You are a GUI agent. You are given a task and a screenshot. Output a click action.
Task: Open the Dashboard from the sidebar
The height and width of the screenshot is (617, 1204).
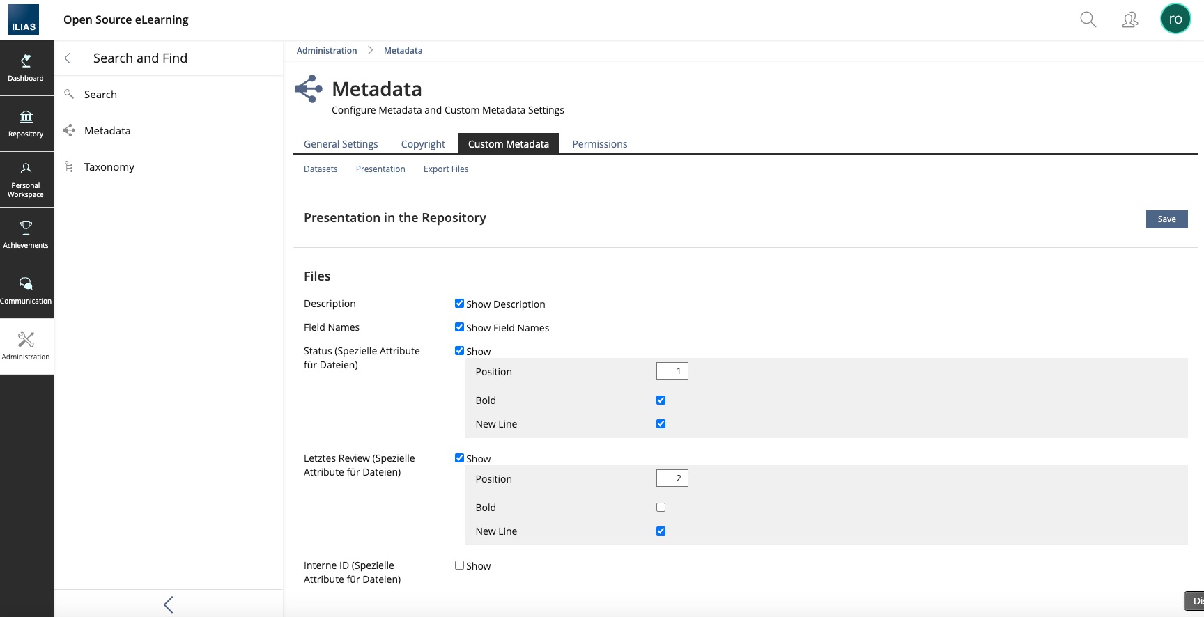(x=26, y=68)
